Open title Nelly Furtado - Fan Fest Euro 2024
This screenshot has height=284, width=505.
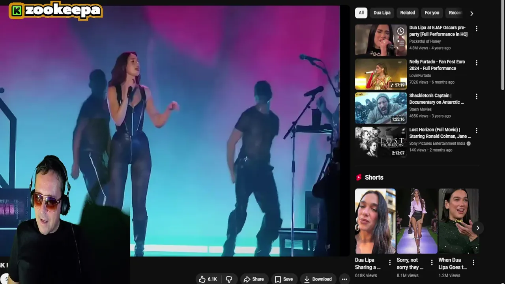pyautogui.click(x=437, y=65)
